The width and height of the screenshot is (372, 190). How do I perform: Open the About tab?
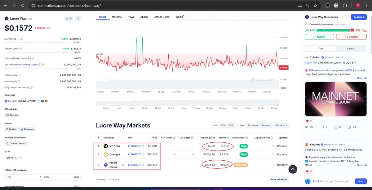tap(144, 17)
